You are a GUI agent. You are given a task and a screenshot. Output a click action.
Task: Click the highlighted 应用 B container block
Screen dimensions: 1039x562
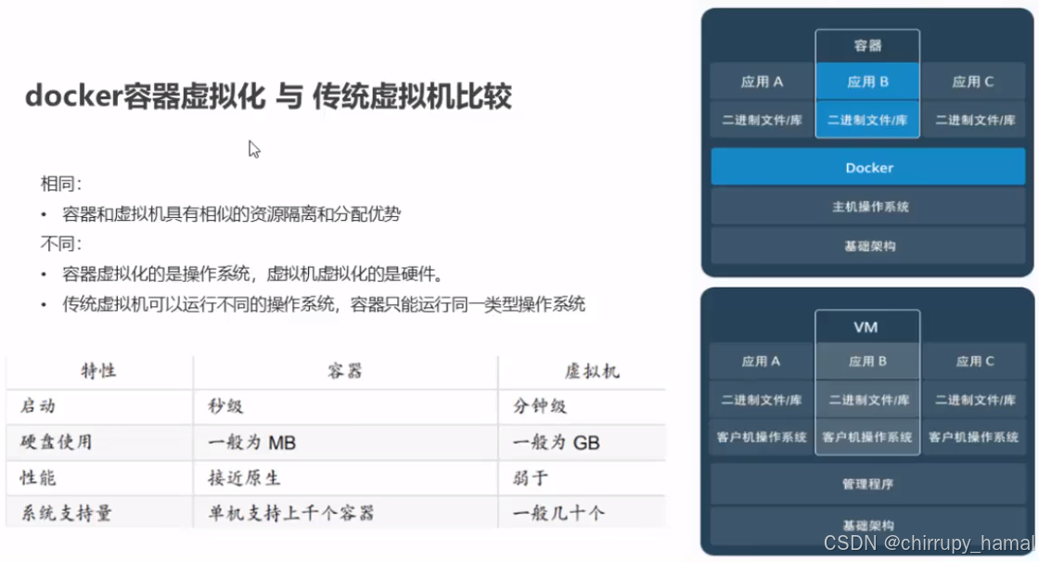click(867, 81)
